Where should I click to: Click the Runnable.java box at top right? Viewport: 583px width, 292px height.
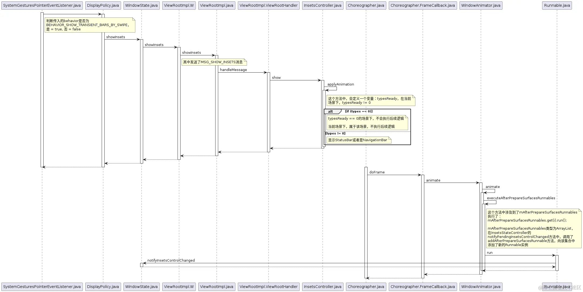click(x=557, y=5)
